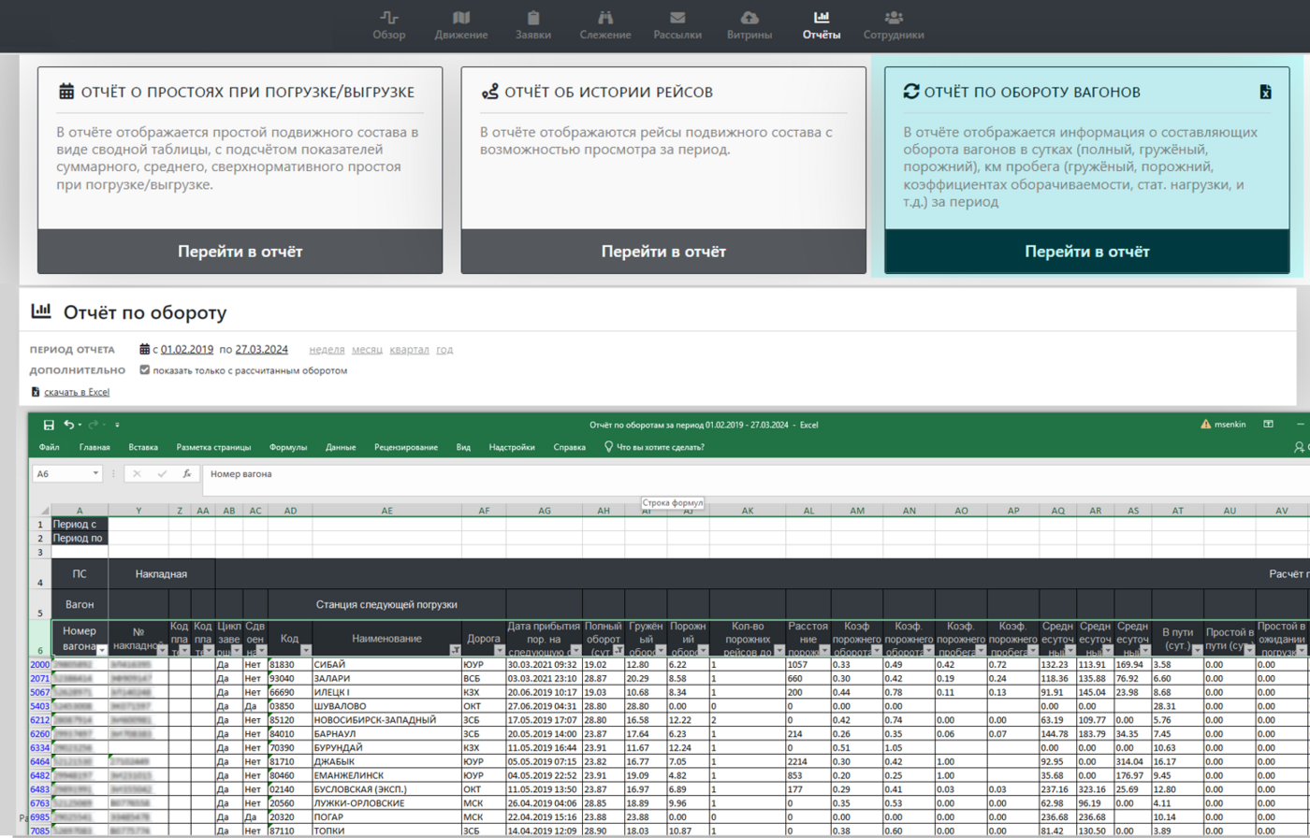The image size is (1310, 838).
Task: Click the Excel file icon on wagon turnover card
Action: click(1267, 92)
